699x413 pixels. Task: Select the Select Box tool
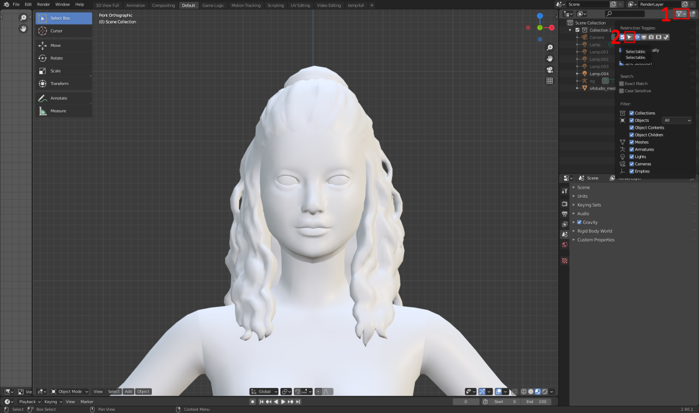[x=64, y=18]
